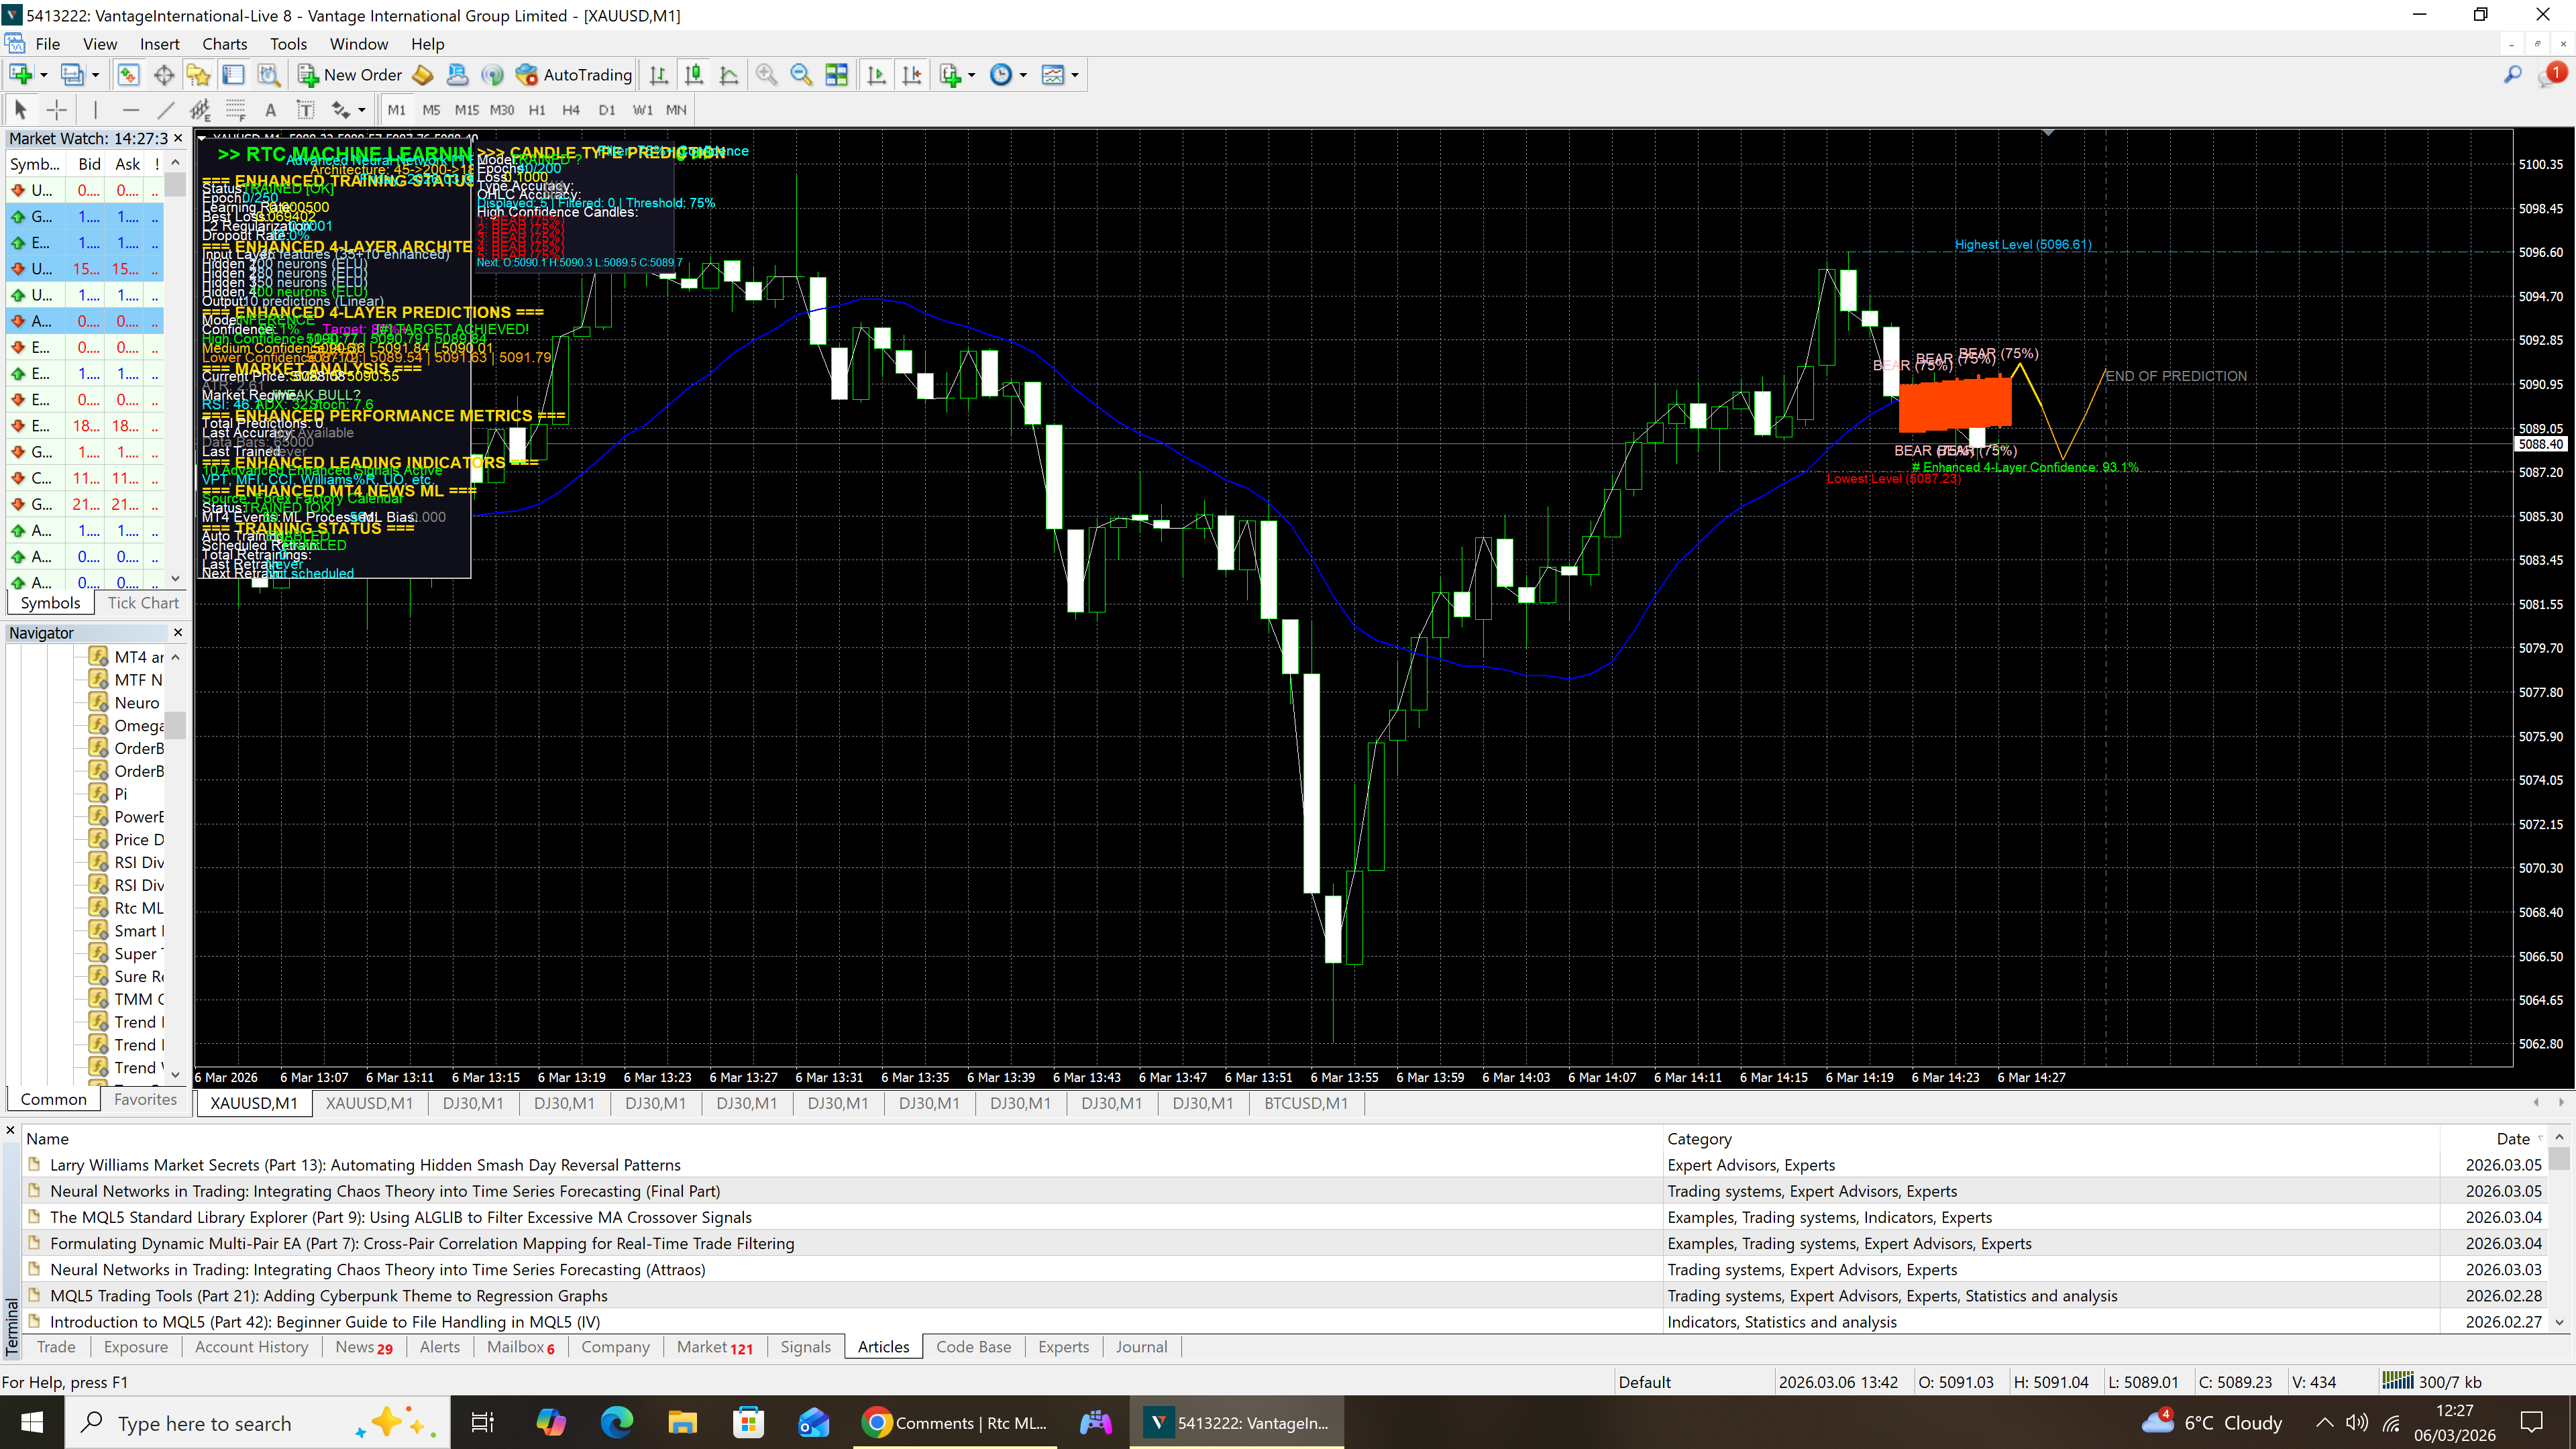Toggle the Chart Shift option

click(912, 75)
